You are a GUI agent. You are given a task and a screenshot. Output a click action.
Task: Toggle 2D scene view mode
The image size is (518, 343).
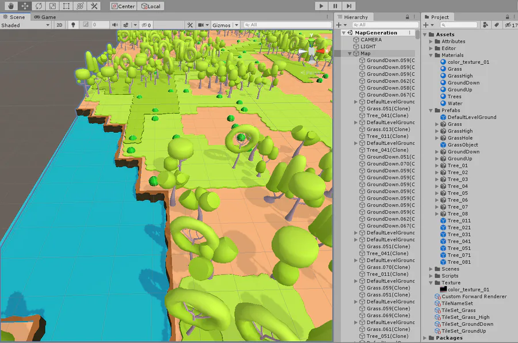click(x=59, y=25)
